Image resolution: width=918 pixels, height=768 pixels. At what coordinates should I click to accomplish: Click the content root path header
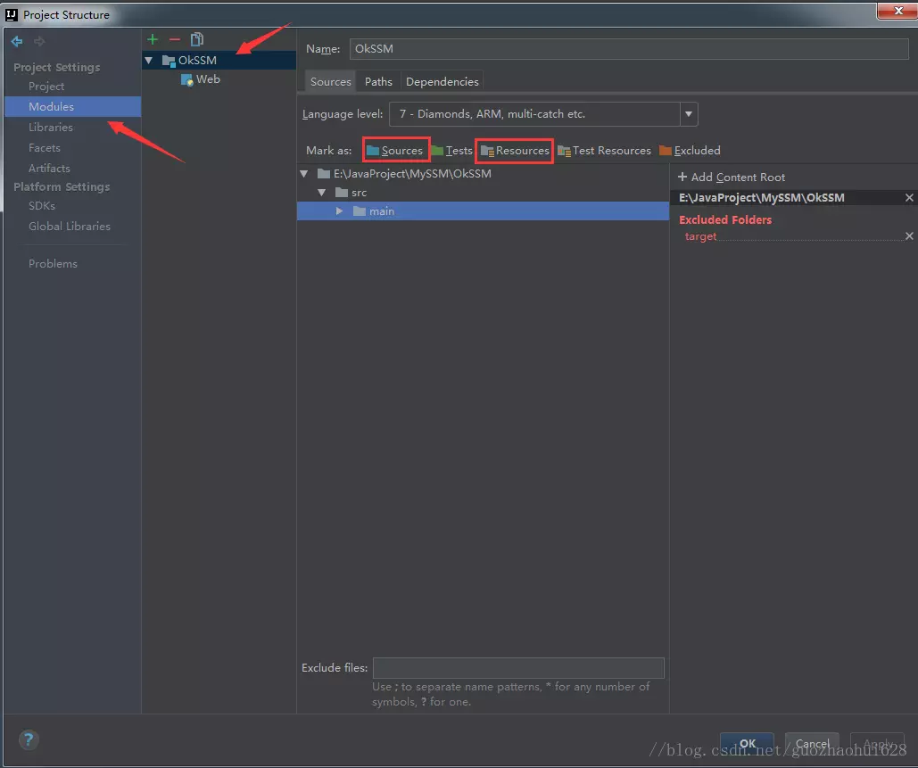pos(761,198)
